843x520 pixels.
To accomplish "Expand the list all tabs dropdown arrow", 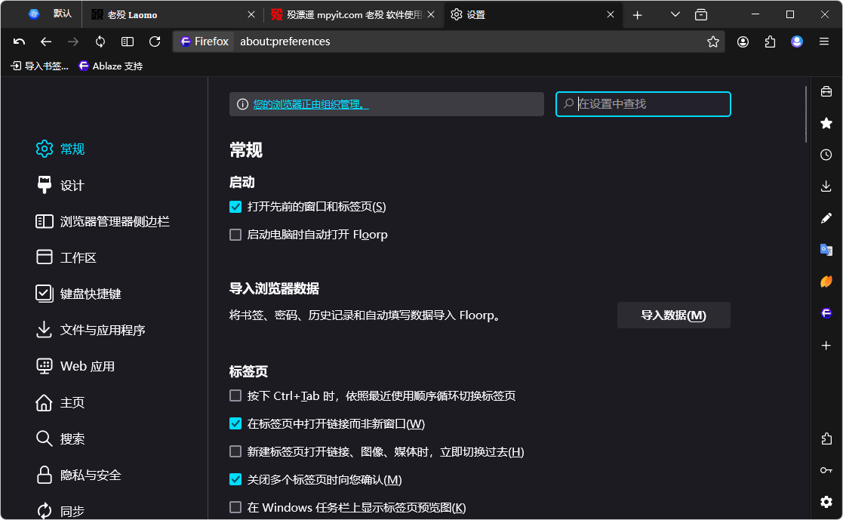I will [675, 15].
